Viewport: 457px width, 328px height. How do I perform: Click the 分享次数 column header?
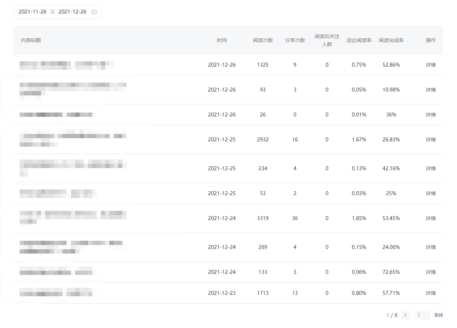tap(295, 40)
